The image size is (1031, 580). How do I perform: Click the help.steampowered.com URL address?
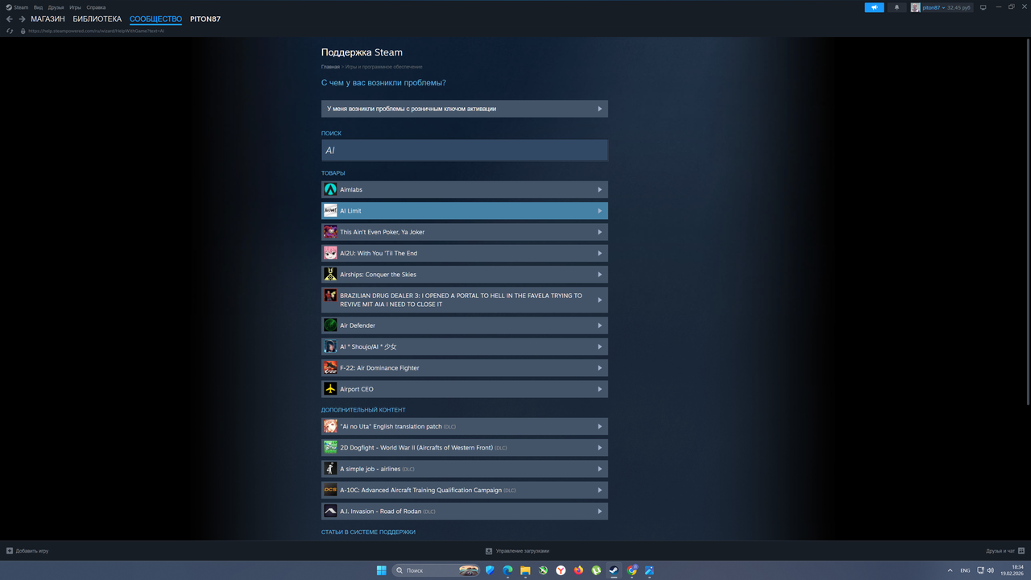point(96,31)
